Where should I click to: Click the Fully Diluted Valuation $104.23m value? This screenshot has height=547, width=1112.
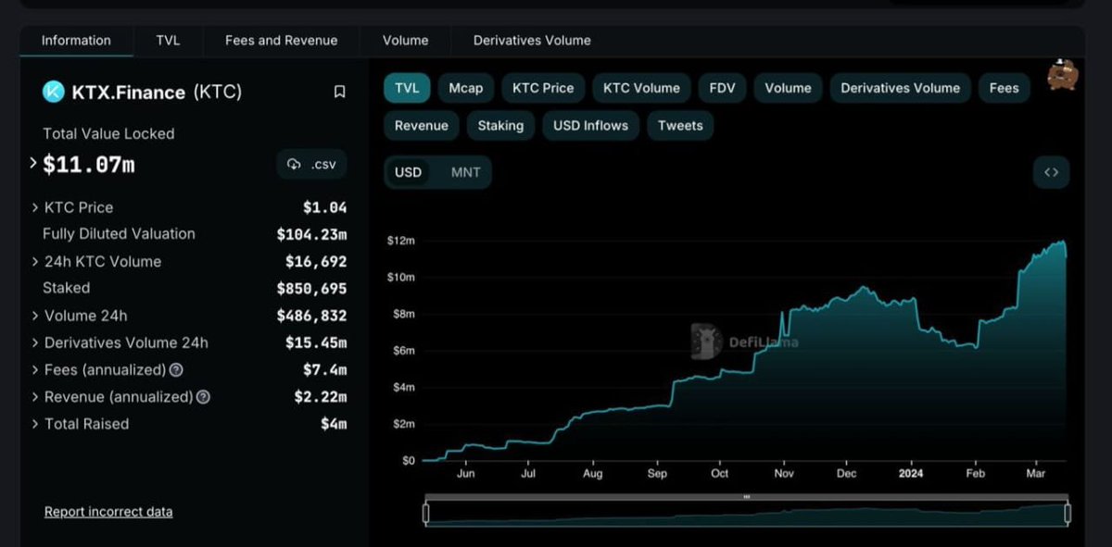(311, 234)
